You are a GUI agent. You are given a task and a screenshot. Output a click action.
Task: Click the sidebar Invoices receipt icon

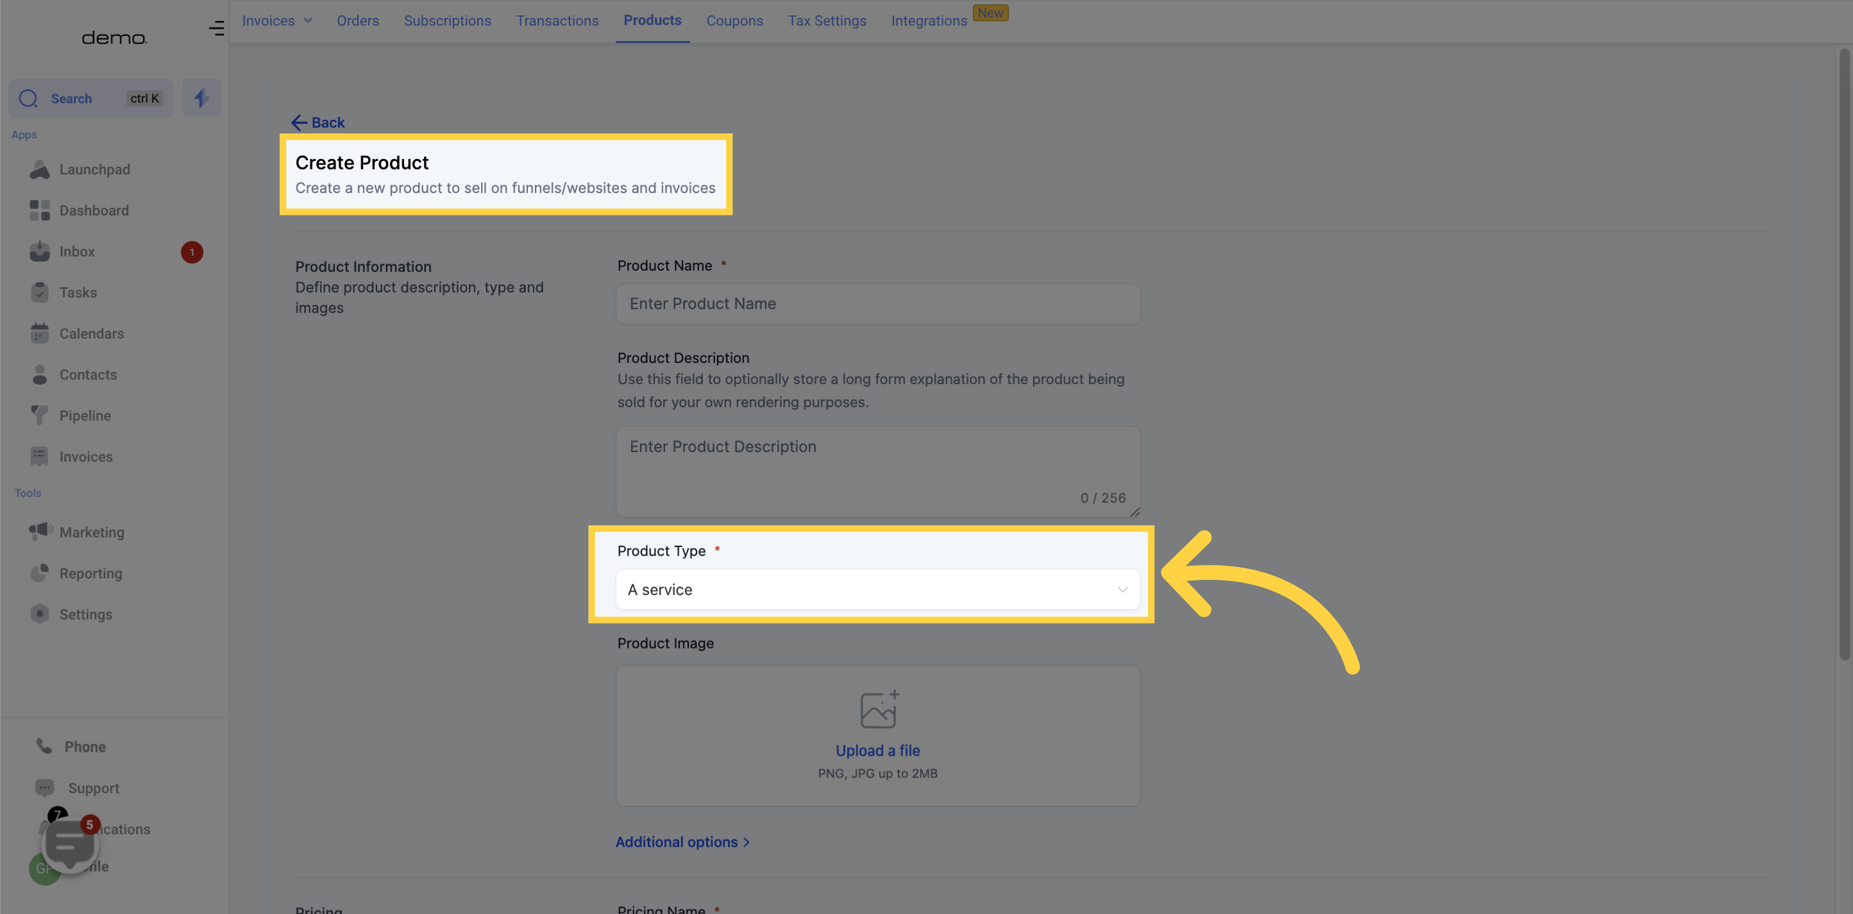40,457
